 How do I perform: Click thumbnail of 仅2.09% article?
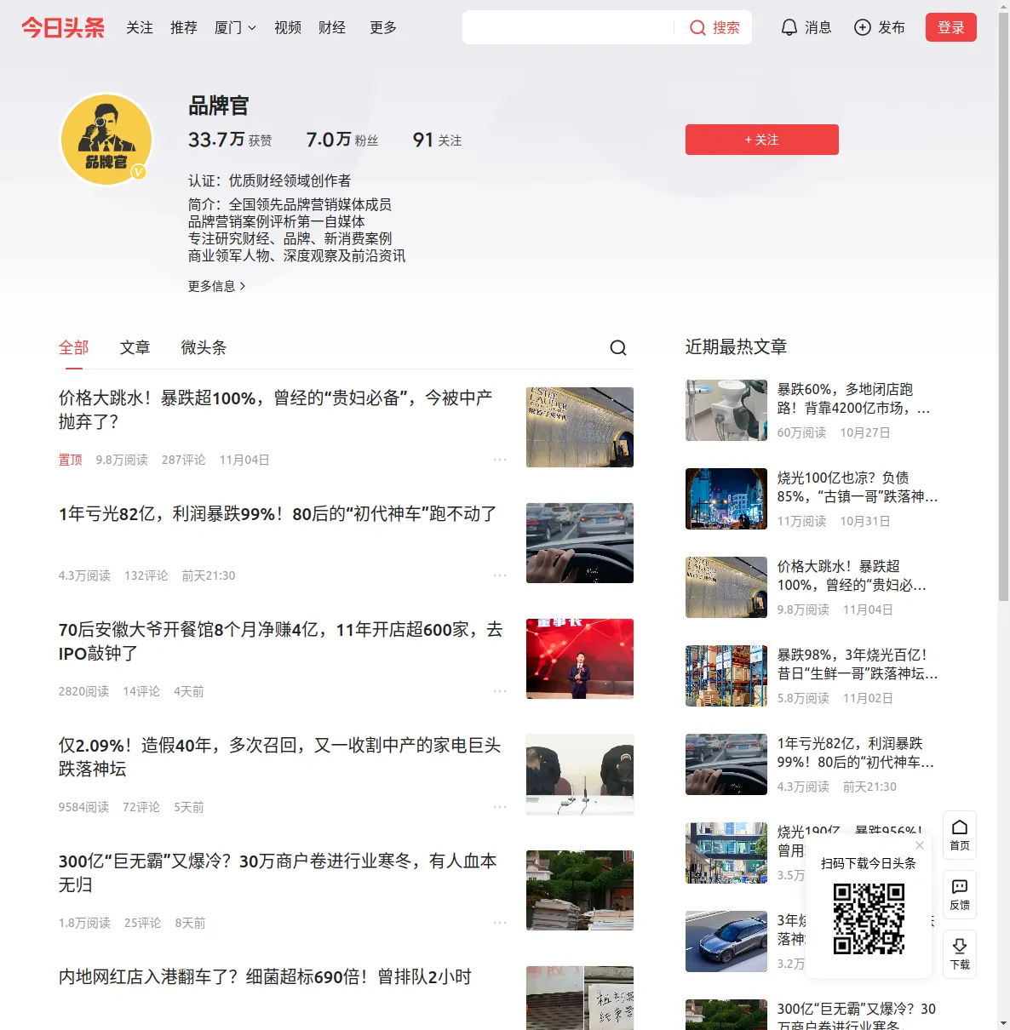coord(580,775)
